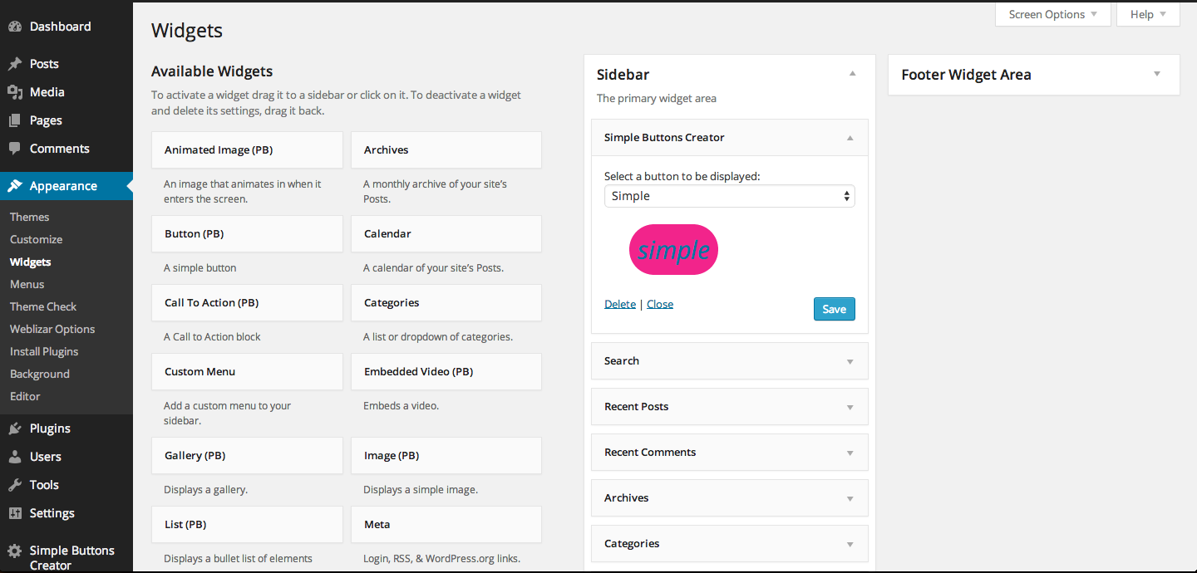1197x573 pixels.
Task: Select the available Categories widget
Action: (446, 303)
